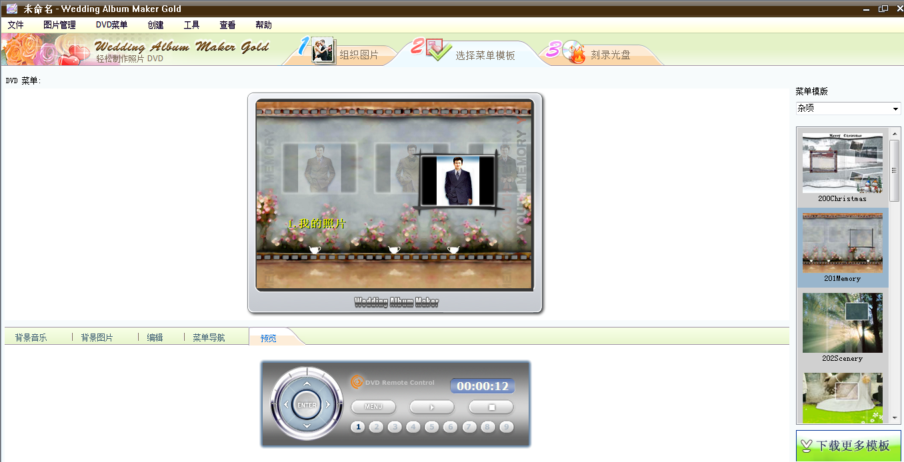Click number 2 on the remote
This screenshot has width=904, height=462.
point(377,427)
